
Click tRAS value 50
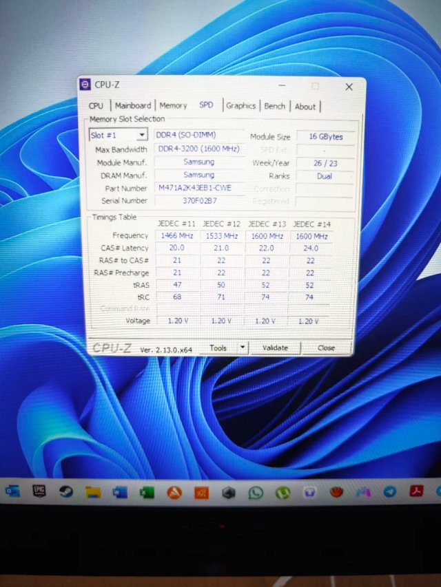[221, 285]
